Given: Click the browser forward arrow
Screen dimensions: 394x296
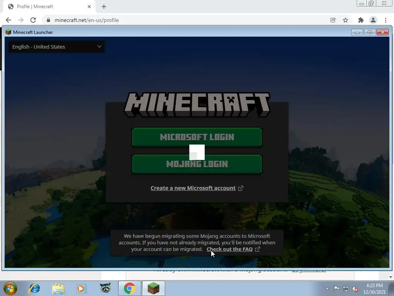Looking at the screenshot, I should 21,20.
